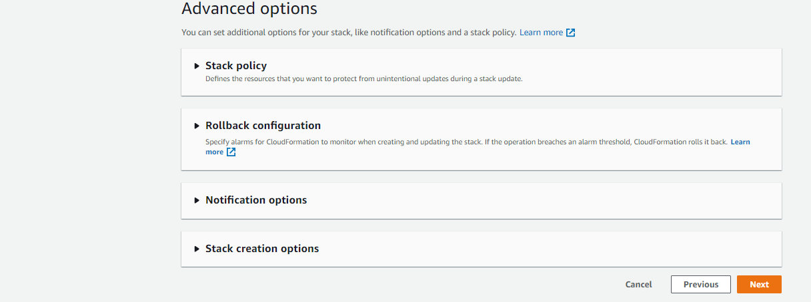The height and width of the screenshot is (302, 811).
Task: Click the Stack policy section title
Action: point(236,66)
